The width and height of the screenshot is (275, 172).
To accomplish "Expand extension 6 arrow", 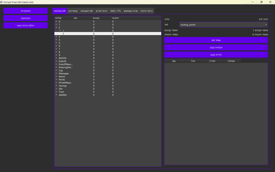I will [x=56, y=46].
